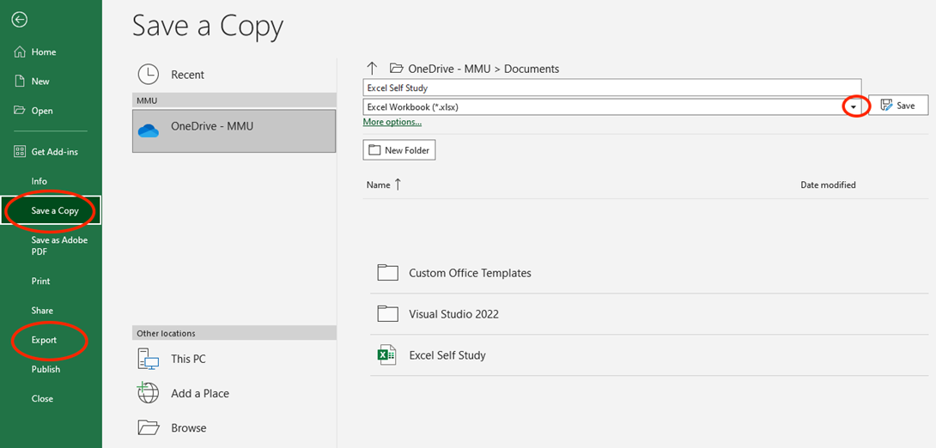Sort by the Date modified column header

828,185
